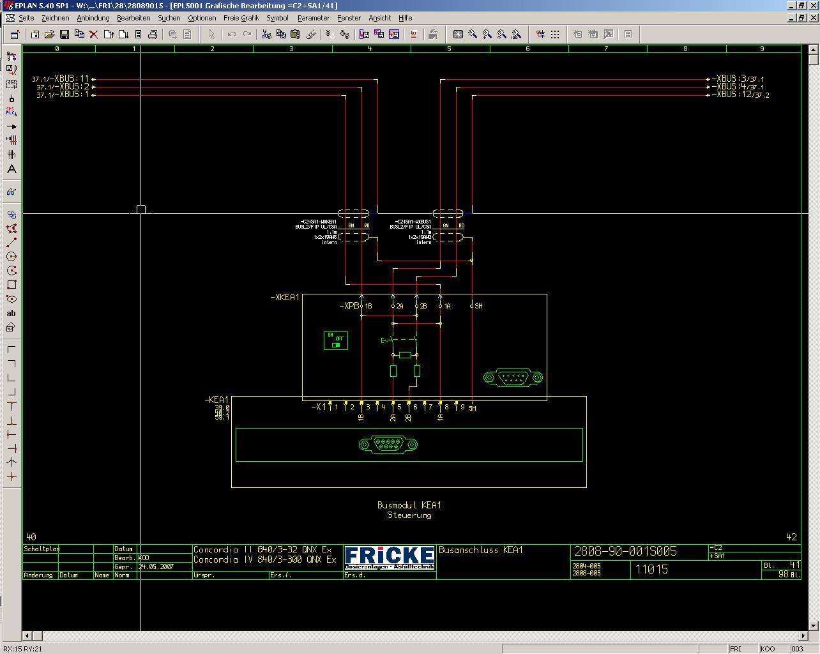820x654 pixels.
Task: Click the redo arrow icon
Action: click(x=247, y=34)
